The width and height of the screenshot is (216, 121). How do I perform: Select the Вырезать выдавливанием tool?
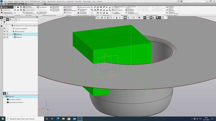tap(70, 10)
